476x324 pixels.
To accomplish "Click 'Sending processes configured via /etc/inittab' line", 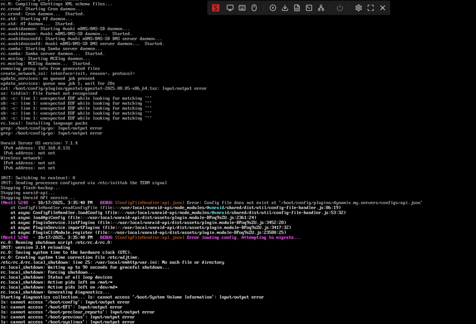I will 84,182.
